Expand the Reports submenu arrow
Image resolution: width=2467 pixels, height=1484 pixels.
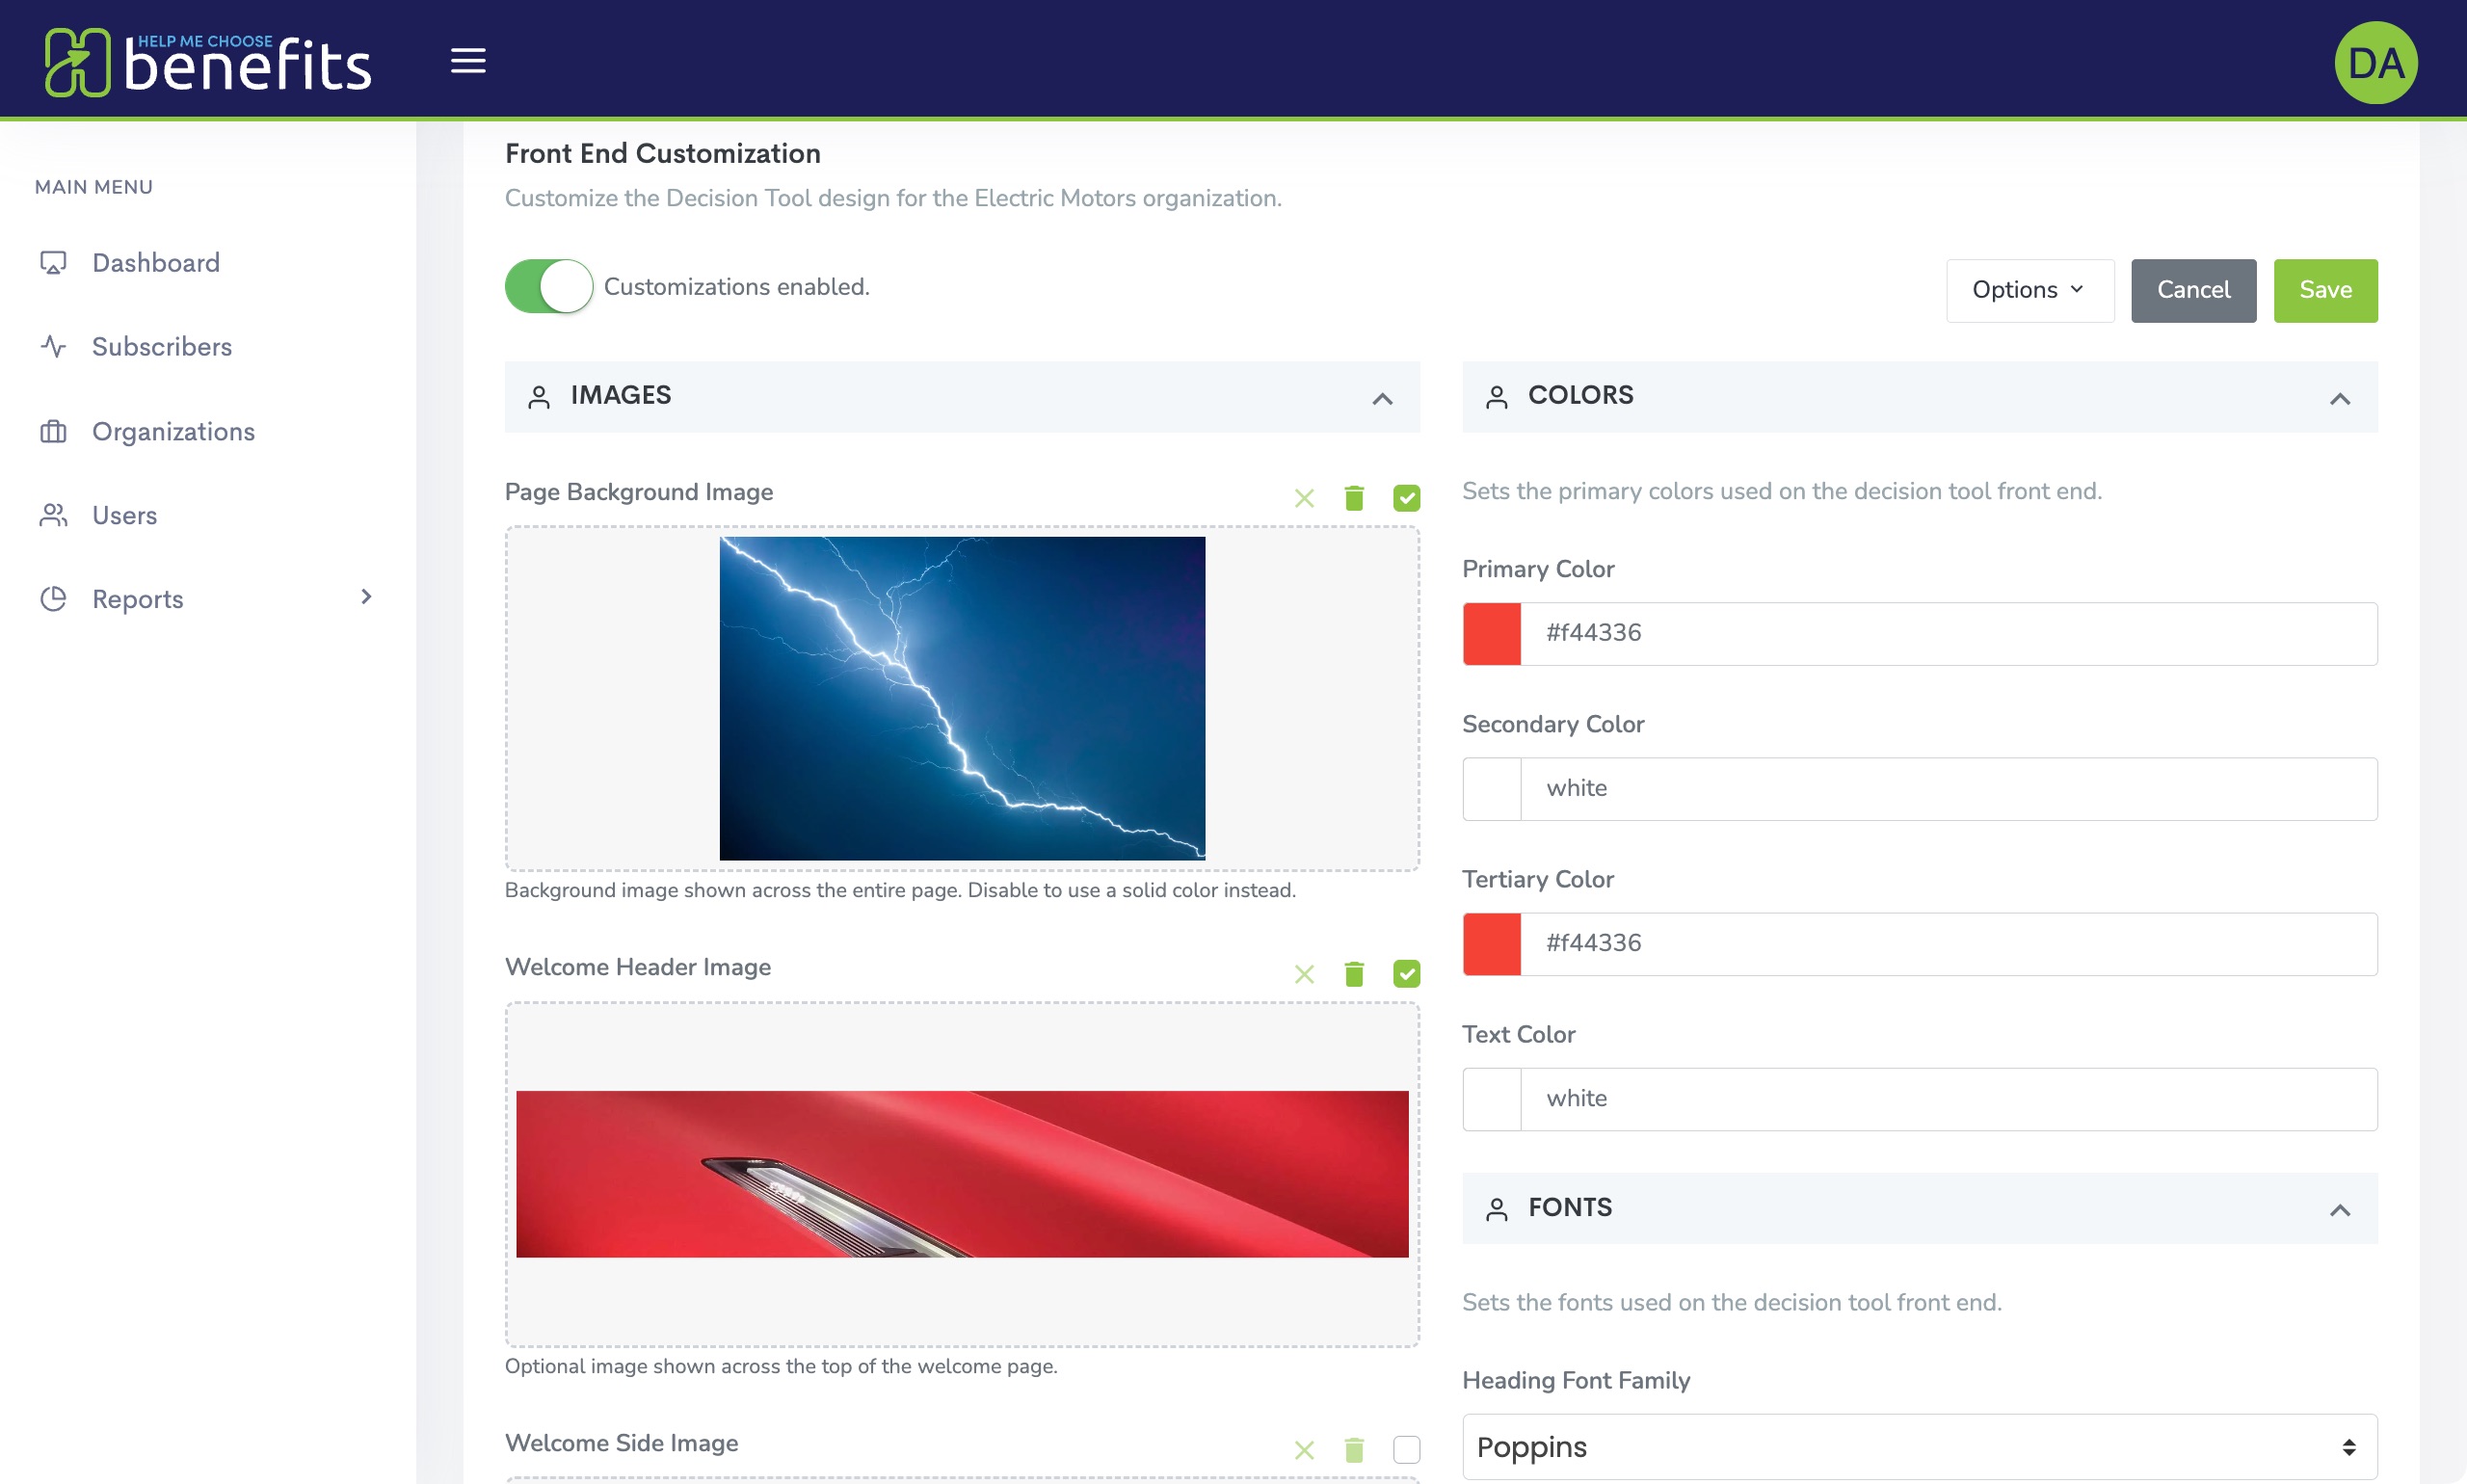click(366, 597)
